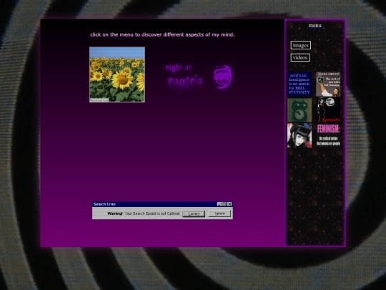Open the Artificial Intelligence STUPIDITY tile
This screenshot has height=290, width=386.
point(300,84)
